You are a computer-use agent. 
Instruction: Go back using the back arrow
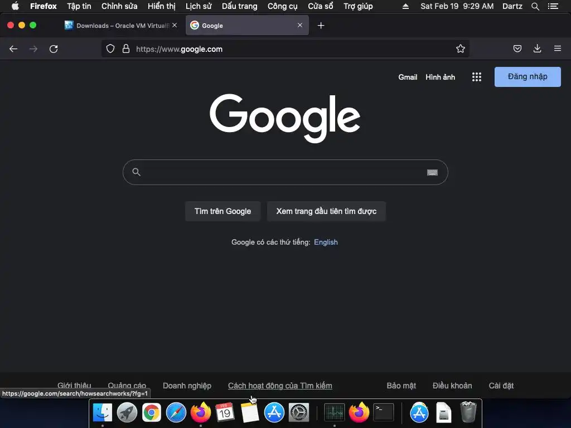(13, 49)
